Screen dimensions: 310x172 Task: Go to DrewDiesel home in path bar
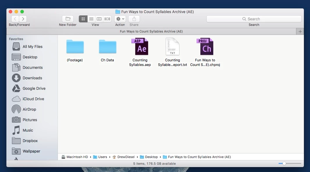(x=124, y=157)
